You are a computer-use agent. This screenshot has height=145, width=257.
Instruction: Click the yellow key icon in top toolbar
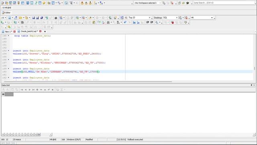coord(44,3)
